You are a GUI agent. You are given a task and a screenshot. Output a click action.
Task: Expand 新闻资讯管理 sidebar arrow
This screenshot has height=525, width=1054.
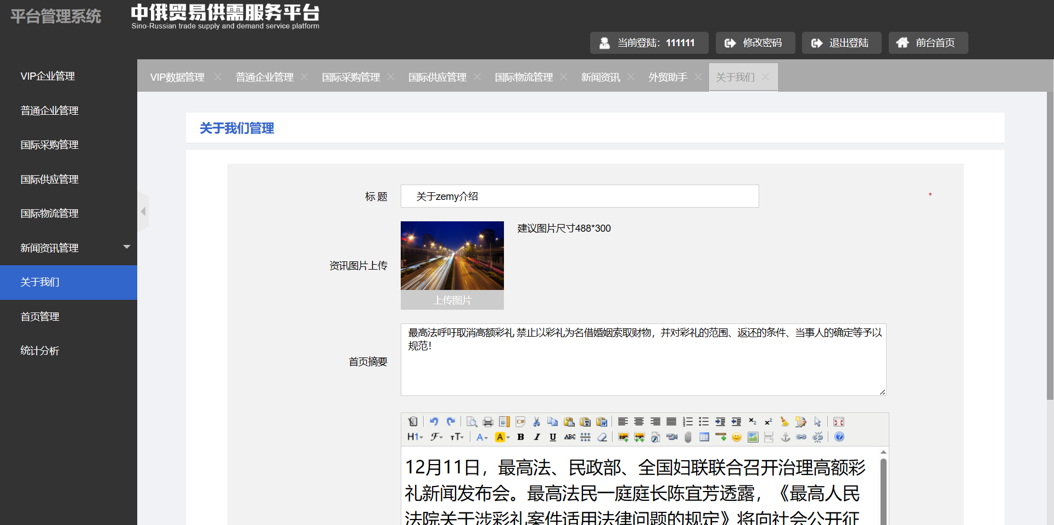[127, 247]
